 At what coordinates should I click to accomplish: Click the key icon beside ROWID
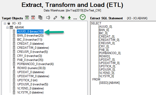14,68
